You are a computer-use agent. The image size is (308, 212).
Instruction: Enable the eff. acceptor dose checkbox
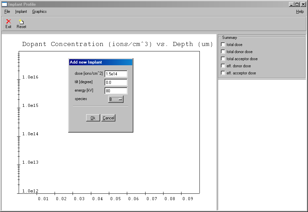pos(223,73)
